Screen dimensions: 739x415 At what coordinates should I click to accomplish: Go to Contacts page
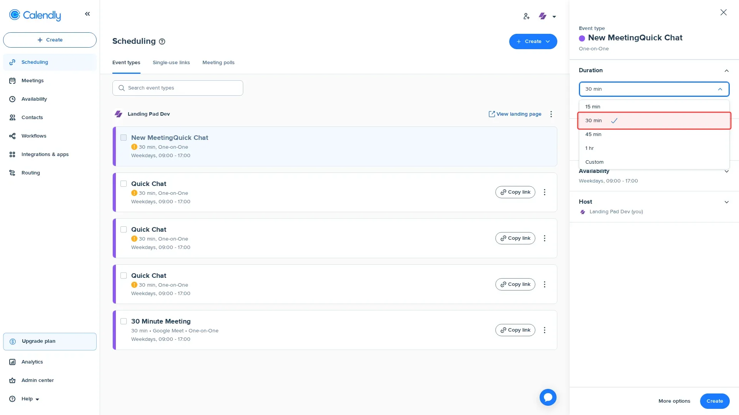pos(32,117)
